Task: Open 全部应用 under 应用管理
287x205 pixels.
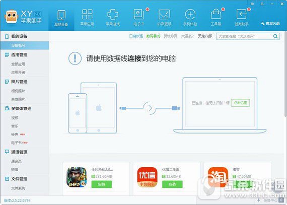Action: (18, 64)
